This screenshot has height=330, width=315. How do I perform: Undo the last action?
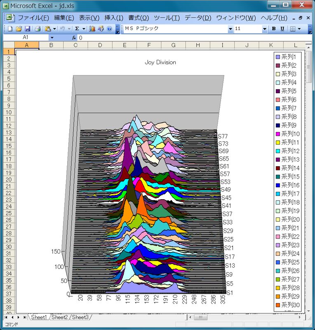click(x=63, y=28)
